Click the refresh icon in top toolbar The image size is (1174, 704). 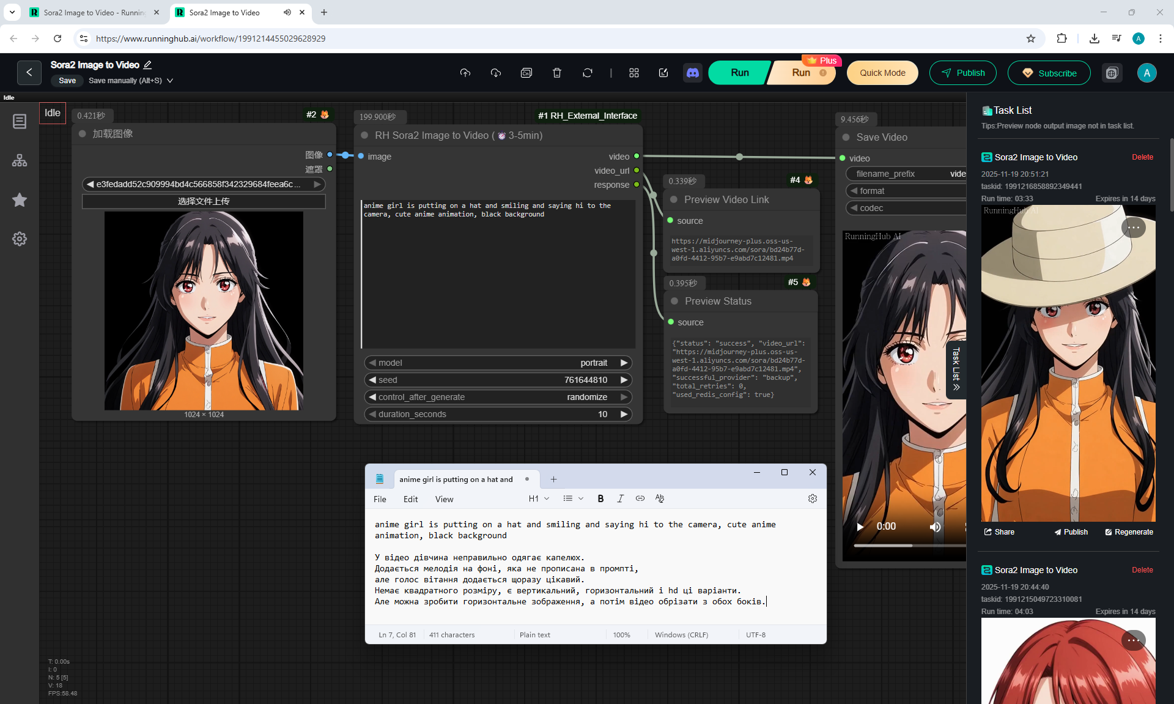point(588,73)
